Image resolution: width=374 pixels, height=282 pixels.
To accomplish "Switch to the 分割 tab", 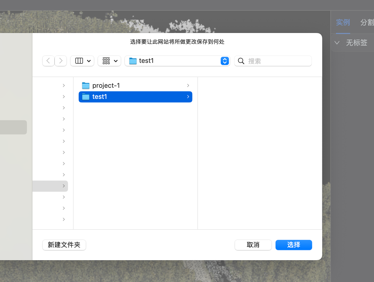I will point(367,22).
